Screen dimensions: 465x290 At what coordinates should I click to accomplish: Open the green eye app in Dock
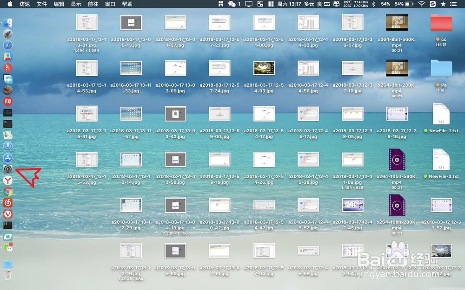pyautogui.click(x=8, y=237)
